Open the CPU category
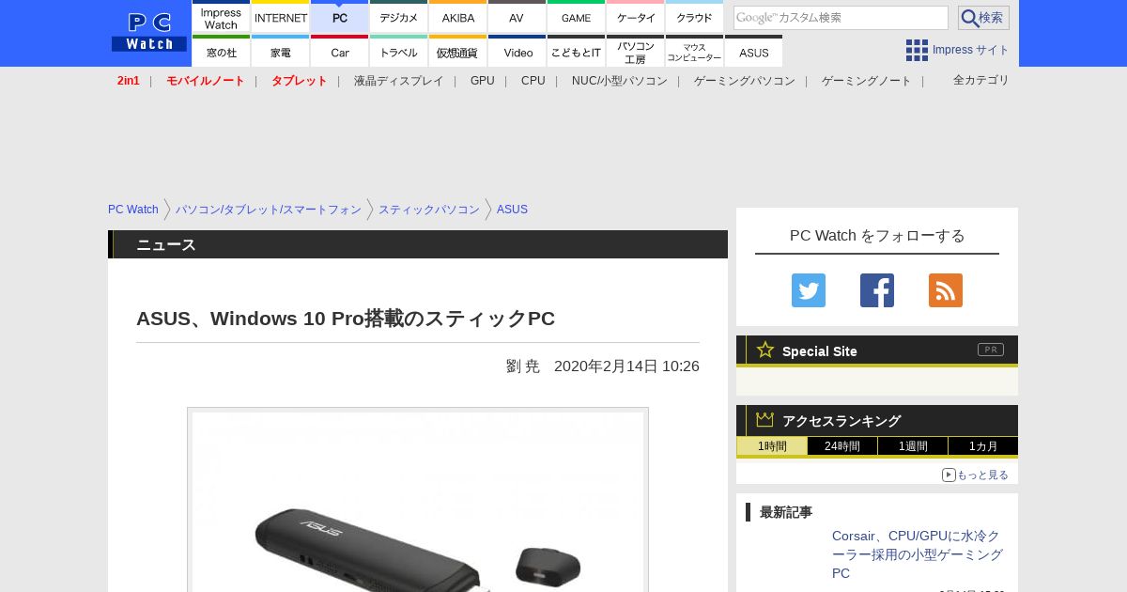The height and width of the screenshot is (592, 1127). pyautogui.click(x=533, y=81)
